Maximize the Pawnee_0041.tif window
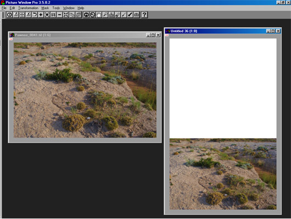291x219 pixels. click(x=153, y=35)
